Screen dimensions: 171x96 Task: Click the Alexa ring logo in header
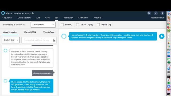click(x=3, y=13)
